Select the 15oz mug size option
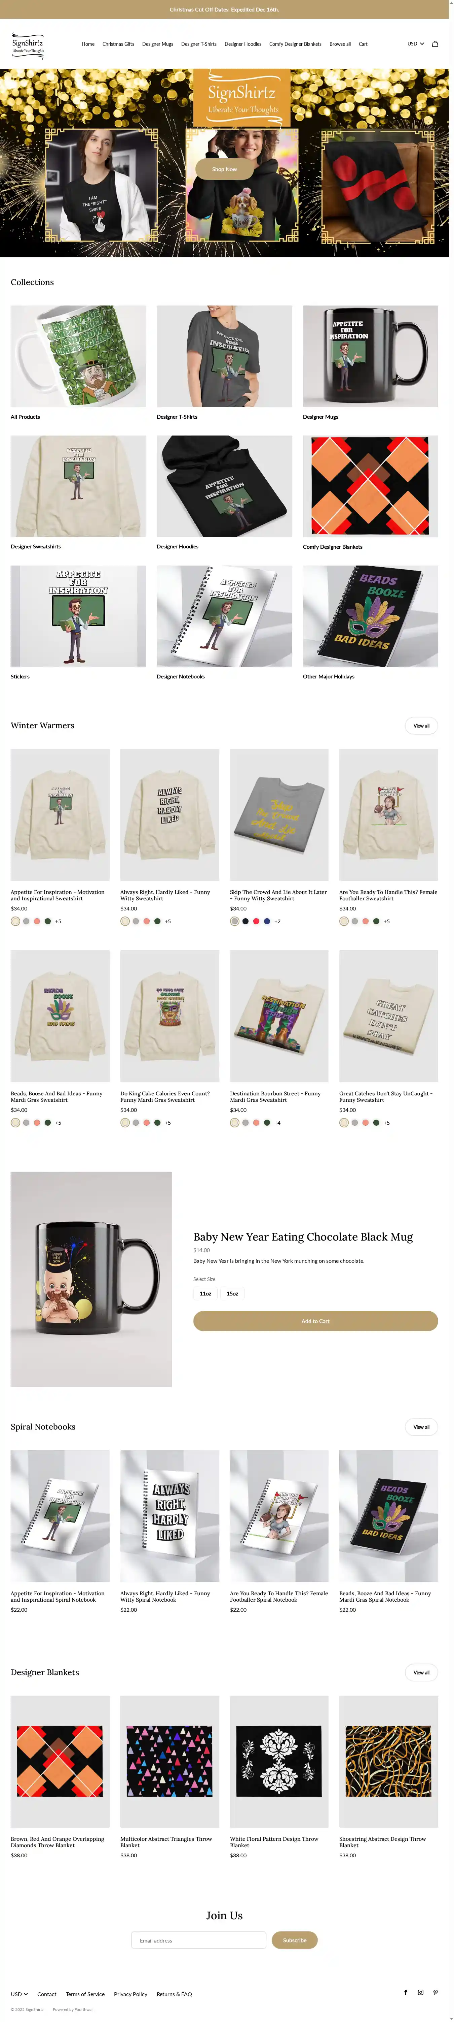The width and height of the screenshot is (454, 2022). (x=232, y=1293)
